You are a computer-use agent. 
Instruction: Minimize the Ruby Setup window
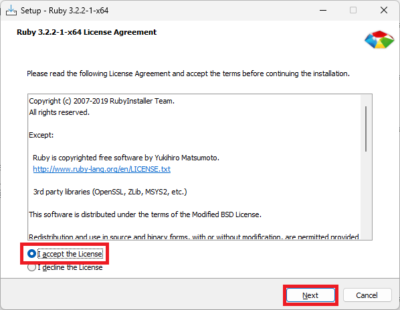pyautogui.click(x=323, y=11)
